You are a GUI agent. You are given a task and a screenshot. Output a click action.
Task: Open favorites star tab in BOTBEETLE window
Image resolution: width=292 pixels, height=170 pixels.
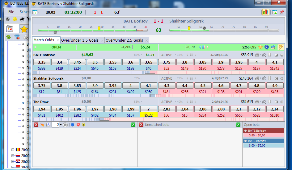click(24, 29)
